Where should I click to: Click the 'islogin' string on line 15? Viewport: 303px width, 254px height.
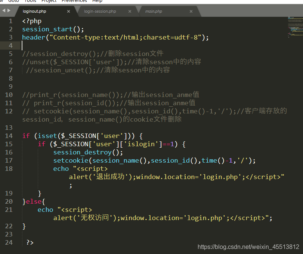(x=141, y=144)
